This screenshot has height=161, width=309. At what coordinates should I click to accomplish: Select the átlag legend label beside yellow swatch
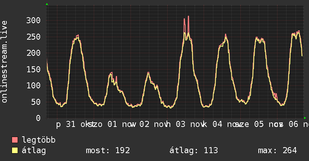34,151
